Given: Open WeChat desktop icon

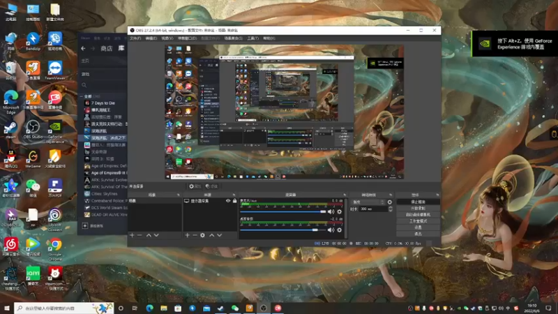Looking at the screenshot, I should pos(33,188).
